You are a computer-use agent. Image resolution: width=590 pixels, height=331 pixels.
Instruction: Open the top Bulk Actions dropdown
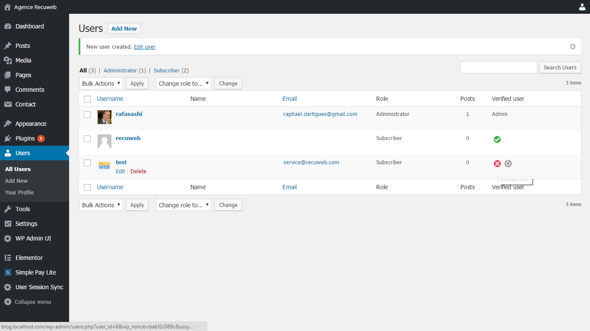(101, 84)
